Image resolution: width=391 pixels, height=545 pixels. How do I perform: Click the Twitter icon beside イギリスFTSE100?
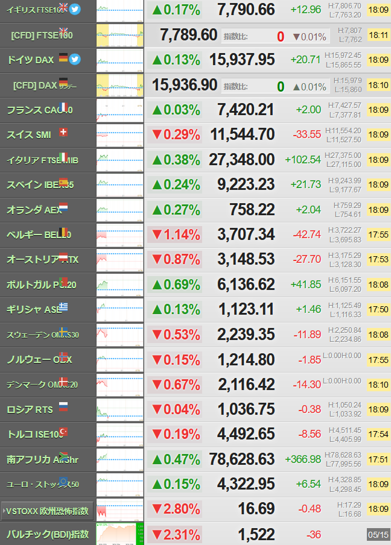(74, 9)
